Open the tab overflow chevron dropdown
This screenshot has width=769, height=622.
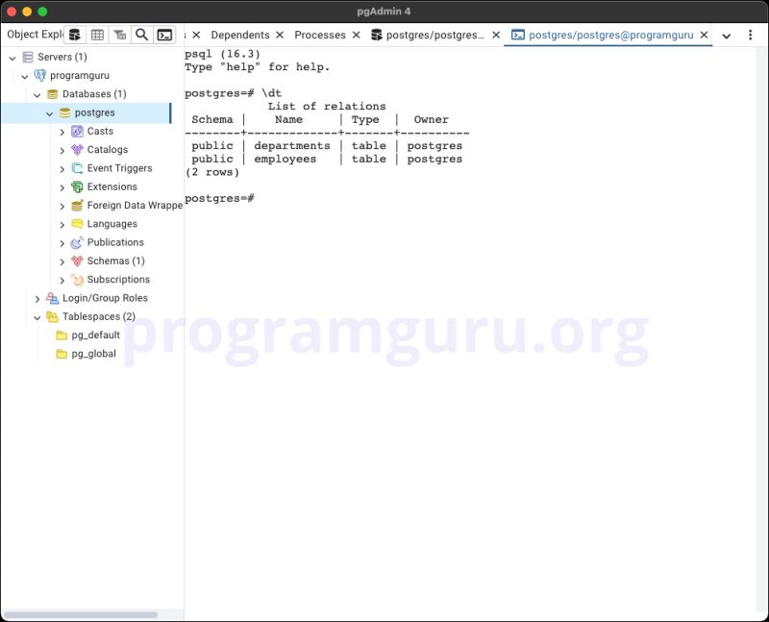[x=729, y=36]
